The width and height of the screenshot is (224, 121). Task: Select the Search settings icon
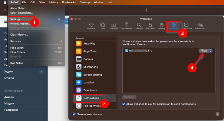pos(139,25)
